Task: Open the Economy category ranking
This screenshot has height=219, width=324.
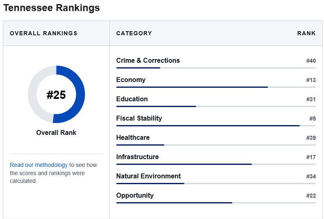Action: pos(131,80)
